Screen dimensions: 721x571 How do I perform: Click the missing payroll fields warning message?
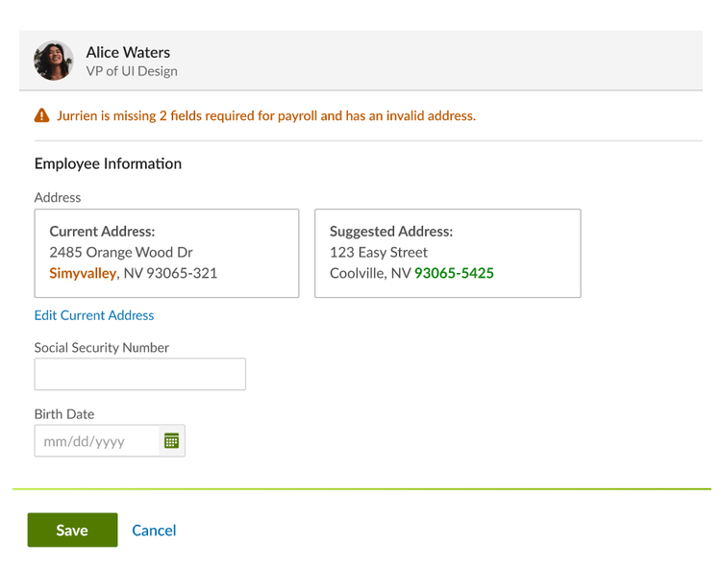click(266, 116)
